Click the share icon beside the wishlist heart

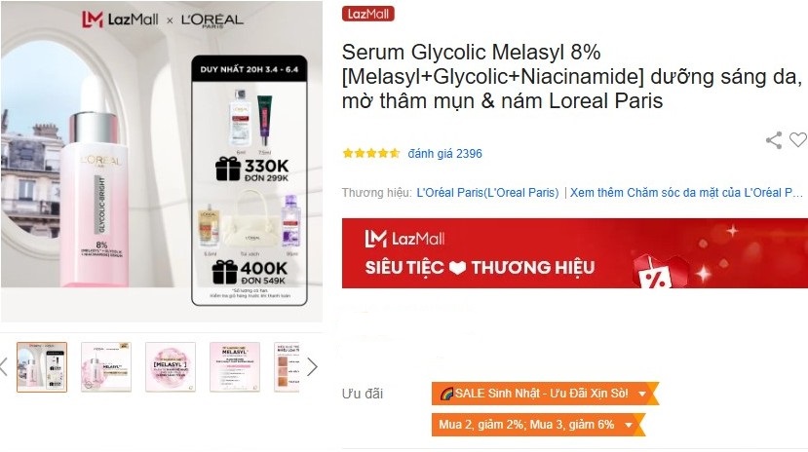tap(774, 140)
